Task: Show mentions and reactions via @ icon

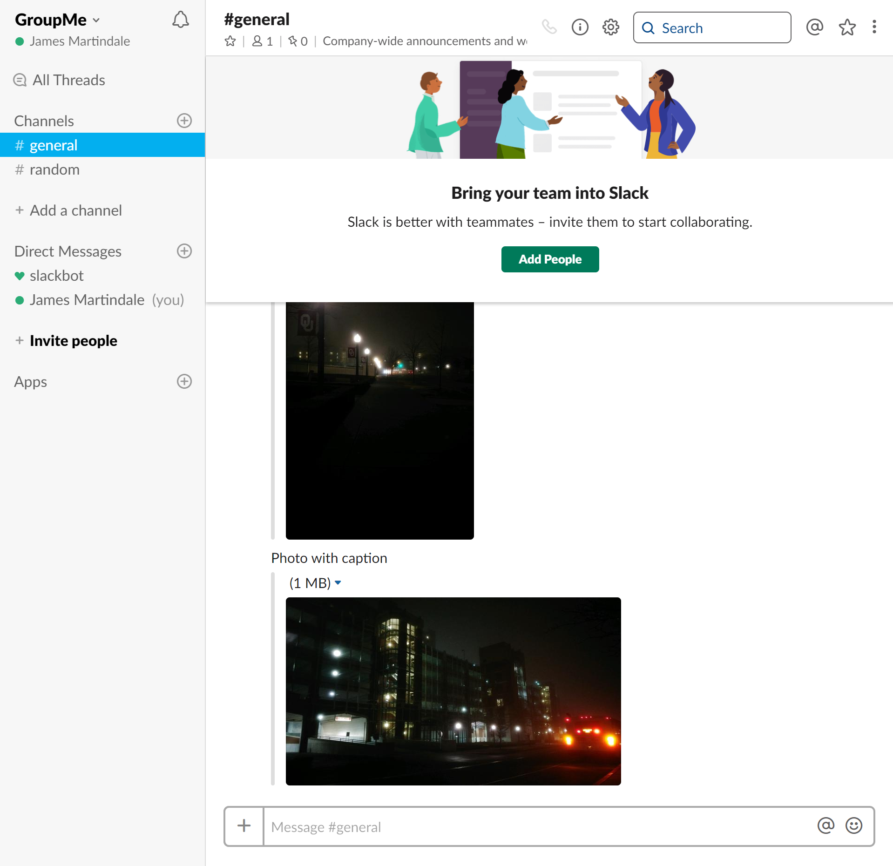Action: click(815, 27)
